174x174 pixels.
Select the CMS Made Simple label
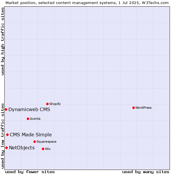31,135
